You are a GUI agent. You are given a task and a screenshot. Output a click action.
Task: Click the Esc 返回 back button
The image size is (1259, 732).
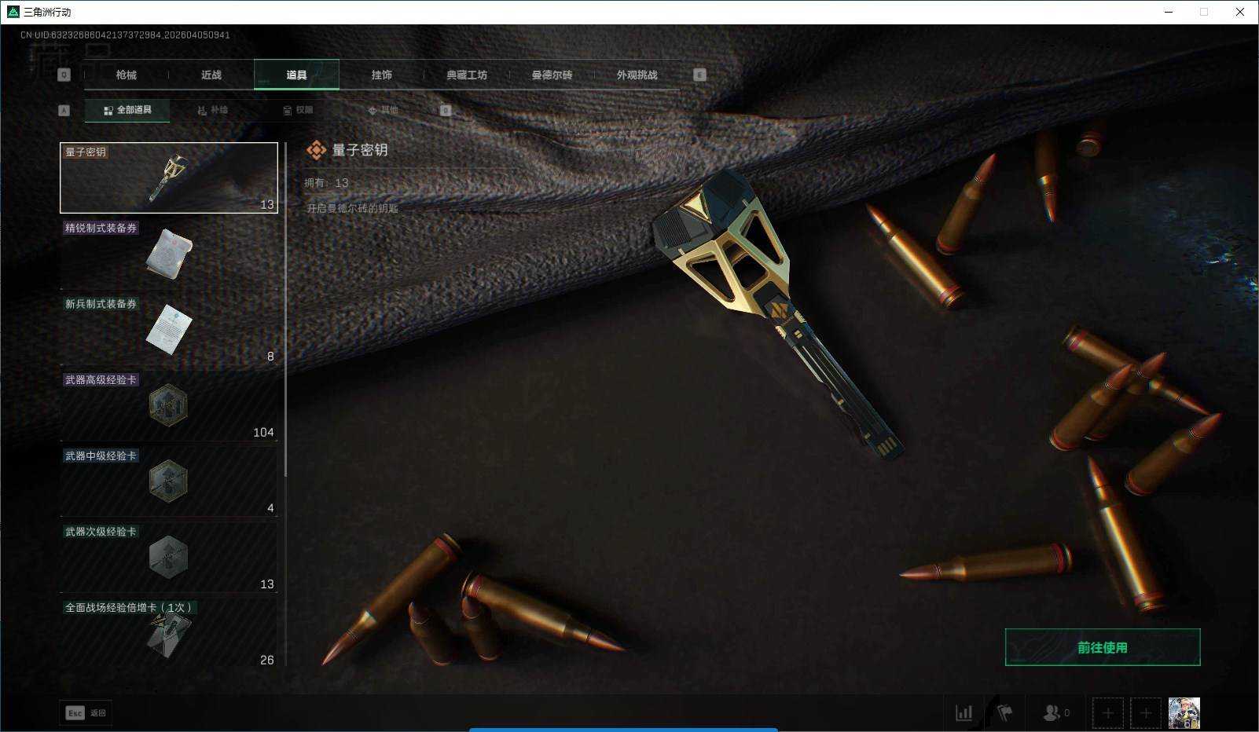pos(86,713)
